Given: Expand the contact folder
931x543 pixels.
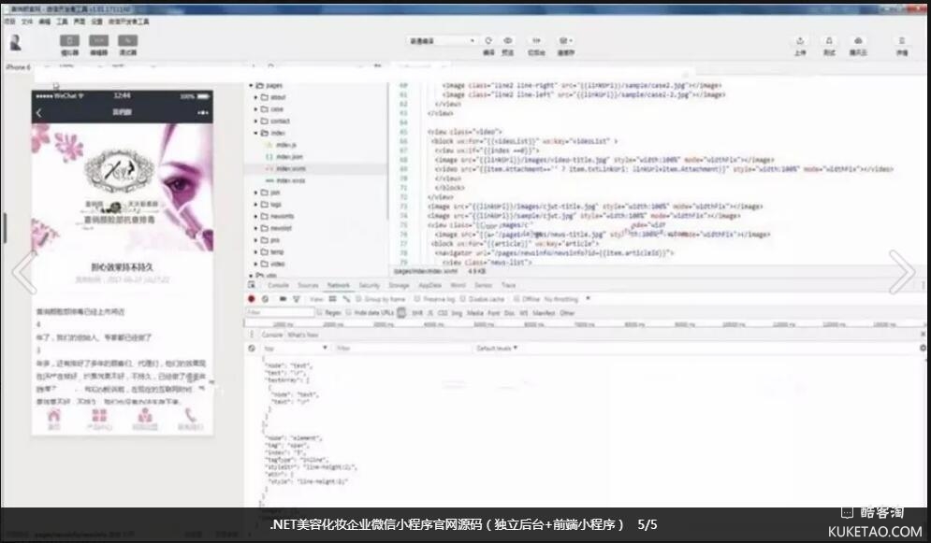Looking at the screenshot, I should click(255, 121).
